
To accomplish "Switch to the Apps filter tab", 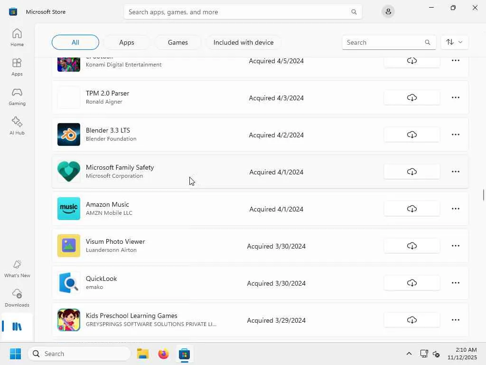I will (126, 42).
